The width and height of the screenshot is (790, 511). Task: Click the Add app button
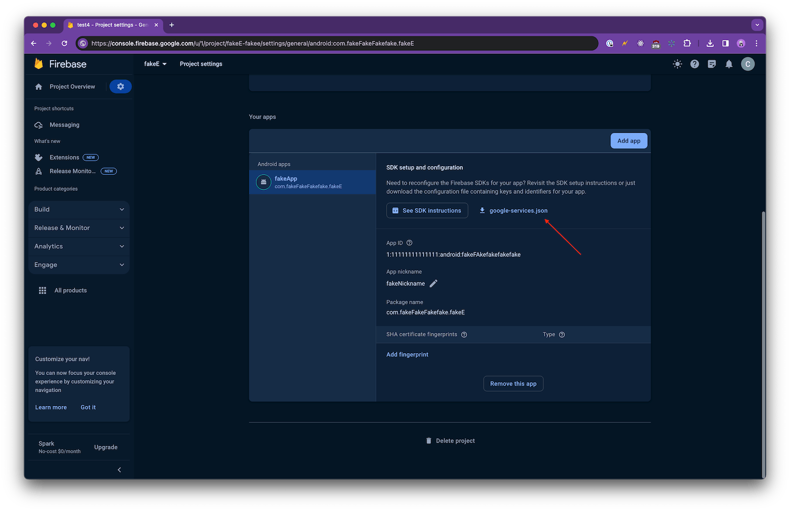pos(628,141)
